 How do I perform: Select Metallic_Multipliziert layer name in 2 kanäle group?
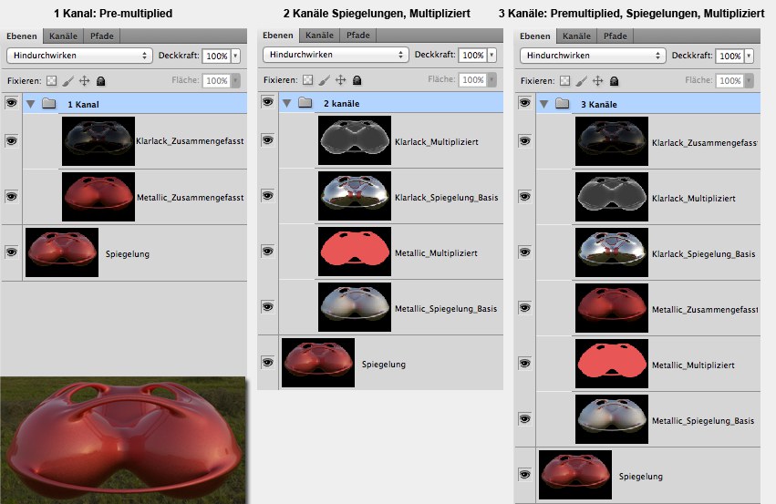(x=437, y=253)
